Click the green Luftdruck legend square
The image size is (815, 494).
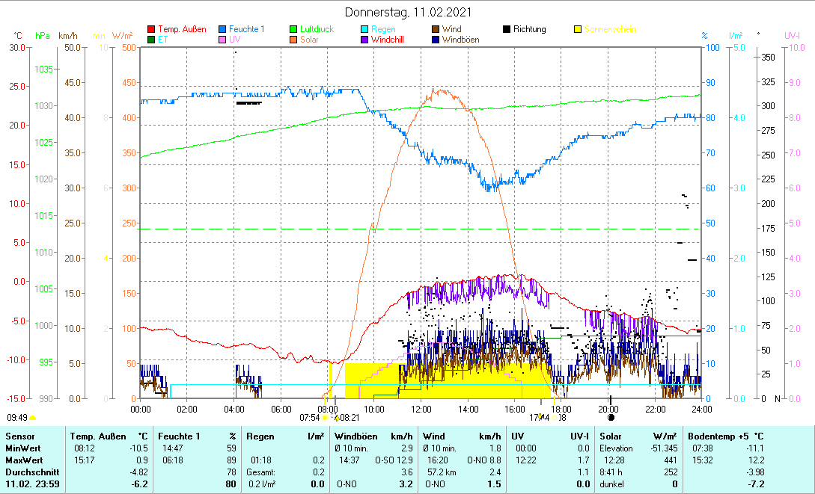click(294, 29)
